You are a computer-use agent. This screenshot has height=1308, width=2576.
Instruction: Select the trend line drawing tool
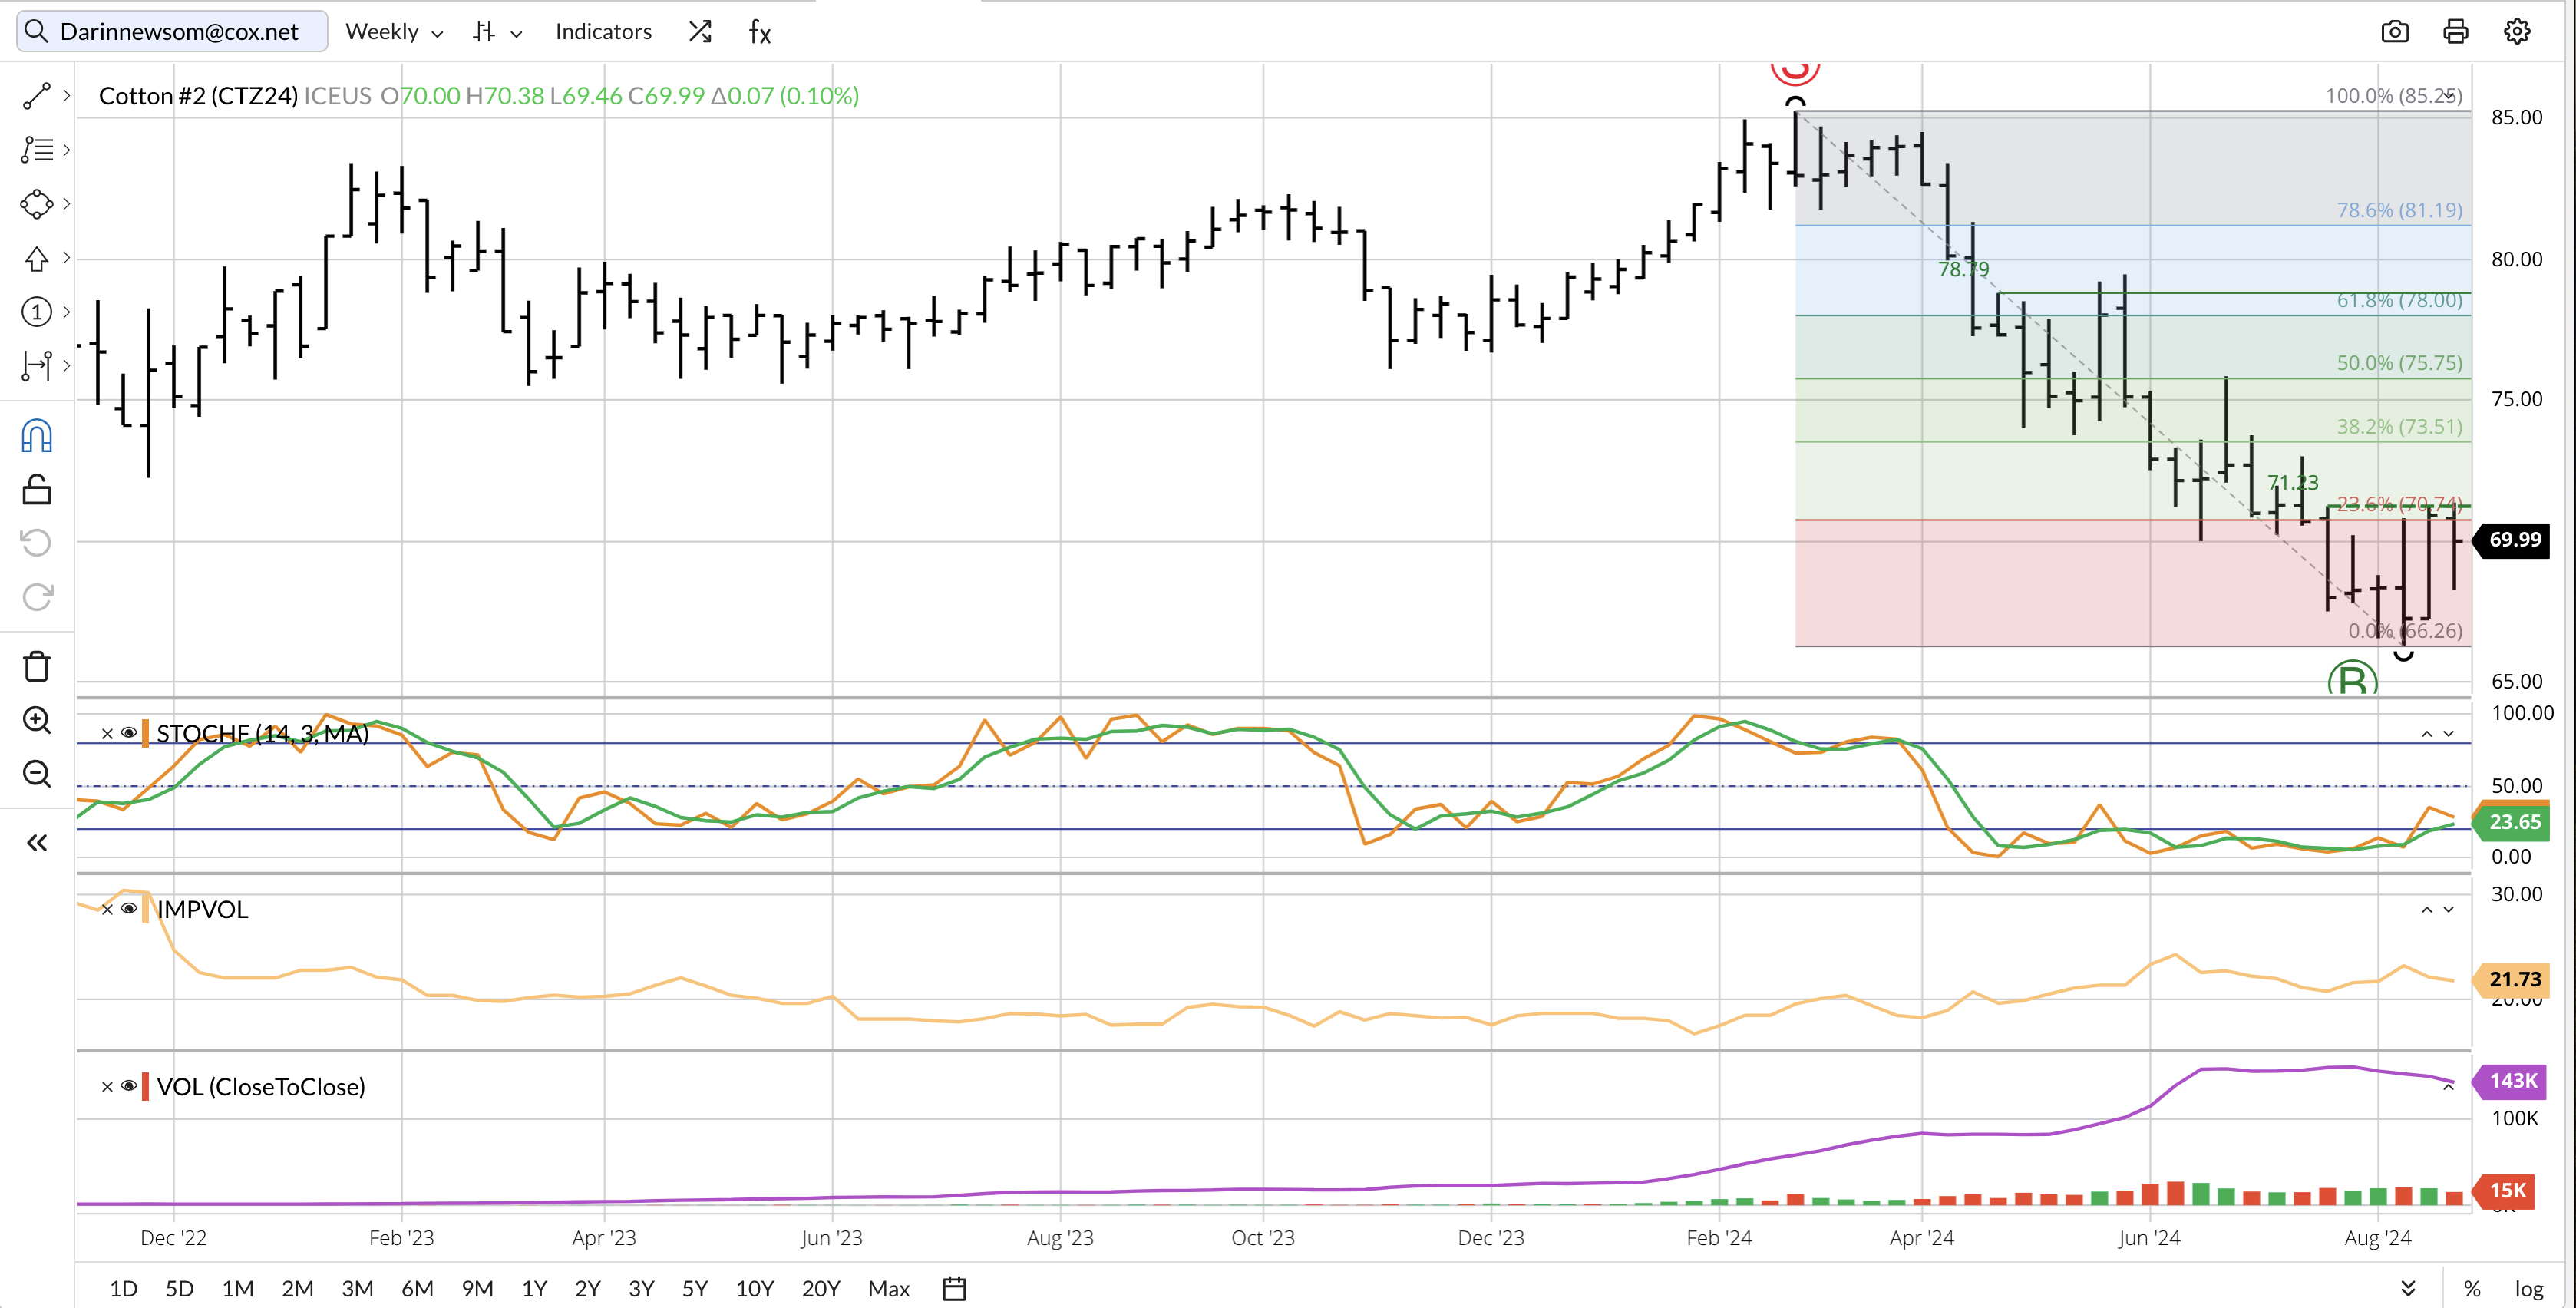tap(37, 96)
